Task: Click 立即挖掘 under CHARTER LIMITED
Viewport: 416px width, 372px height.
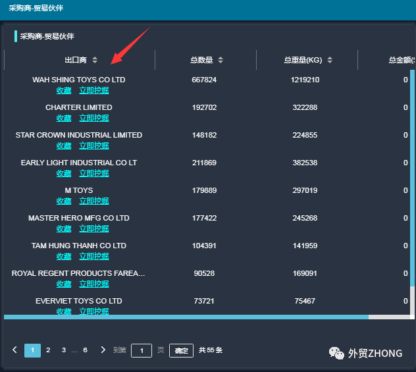Action: coord(94,118)
